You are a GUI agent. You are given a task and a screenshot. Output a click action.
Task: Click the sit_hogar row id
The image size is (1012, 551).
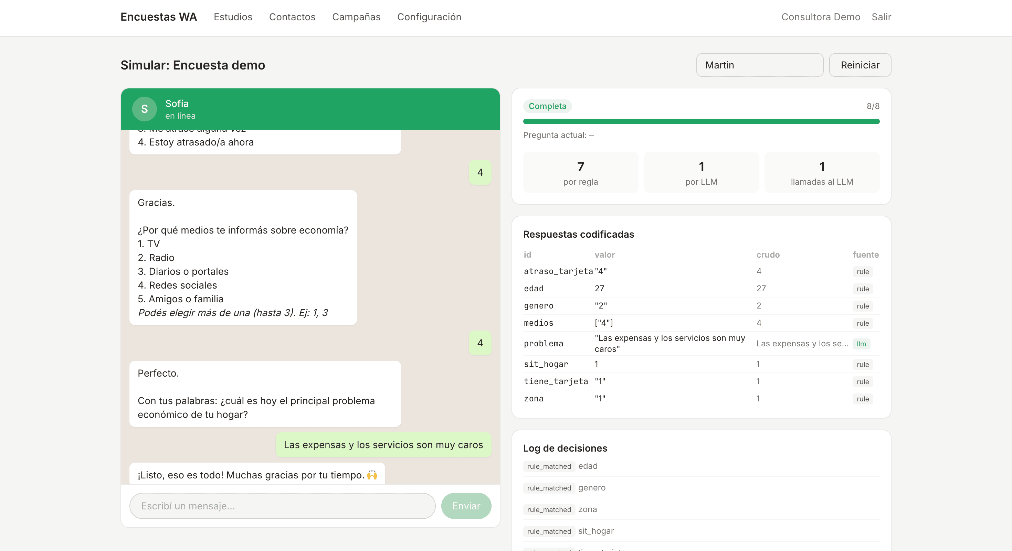[x=546, y=364]
